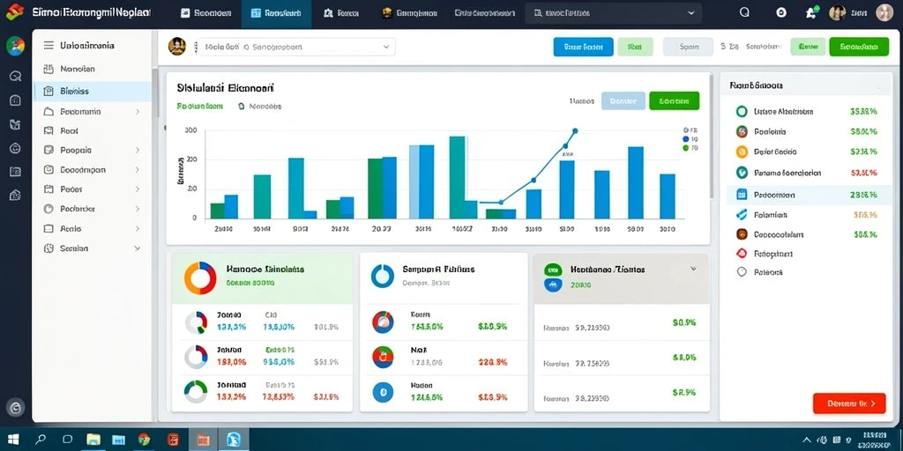The height and width of the screenshot is (451, 903).
Task: Click the picture frame icon in the dark rail
Action: (16, 172)
